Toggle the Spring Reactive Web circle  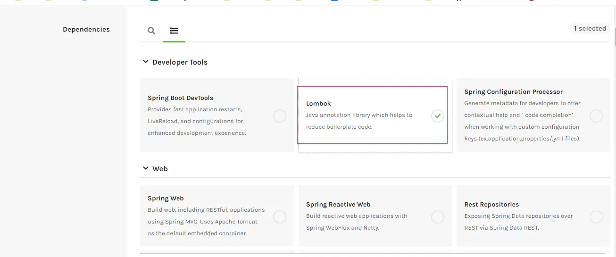click(438, 217)
